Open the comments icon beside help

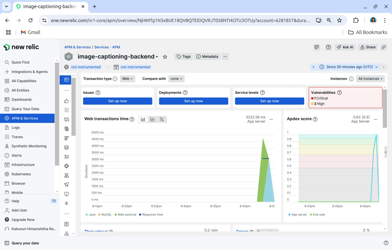click(x=317, y=47)
